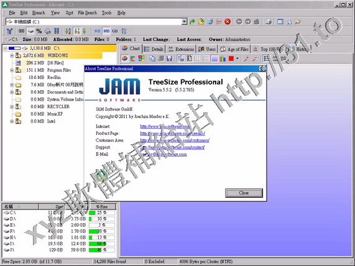Switch size unit to MB
The image size is (355, 266).
pyautogui.click(x=106, y=31)
